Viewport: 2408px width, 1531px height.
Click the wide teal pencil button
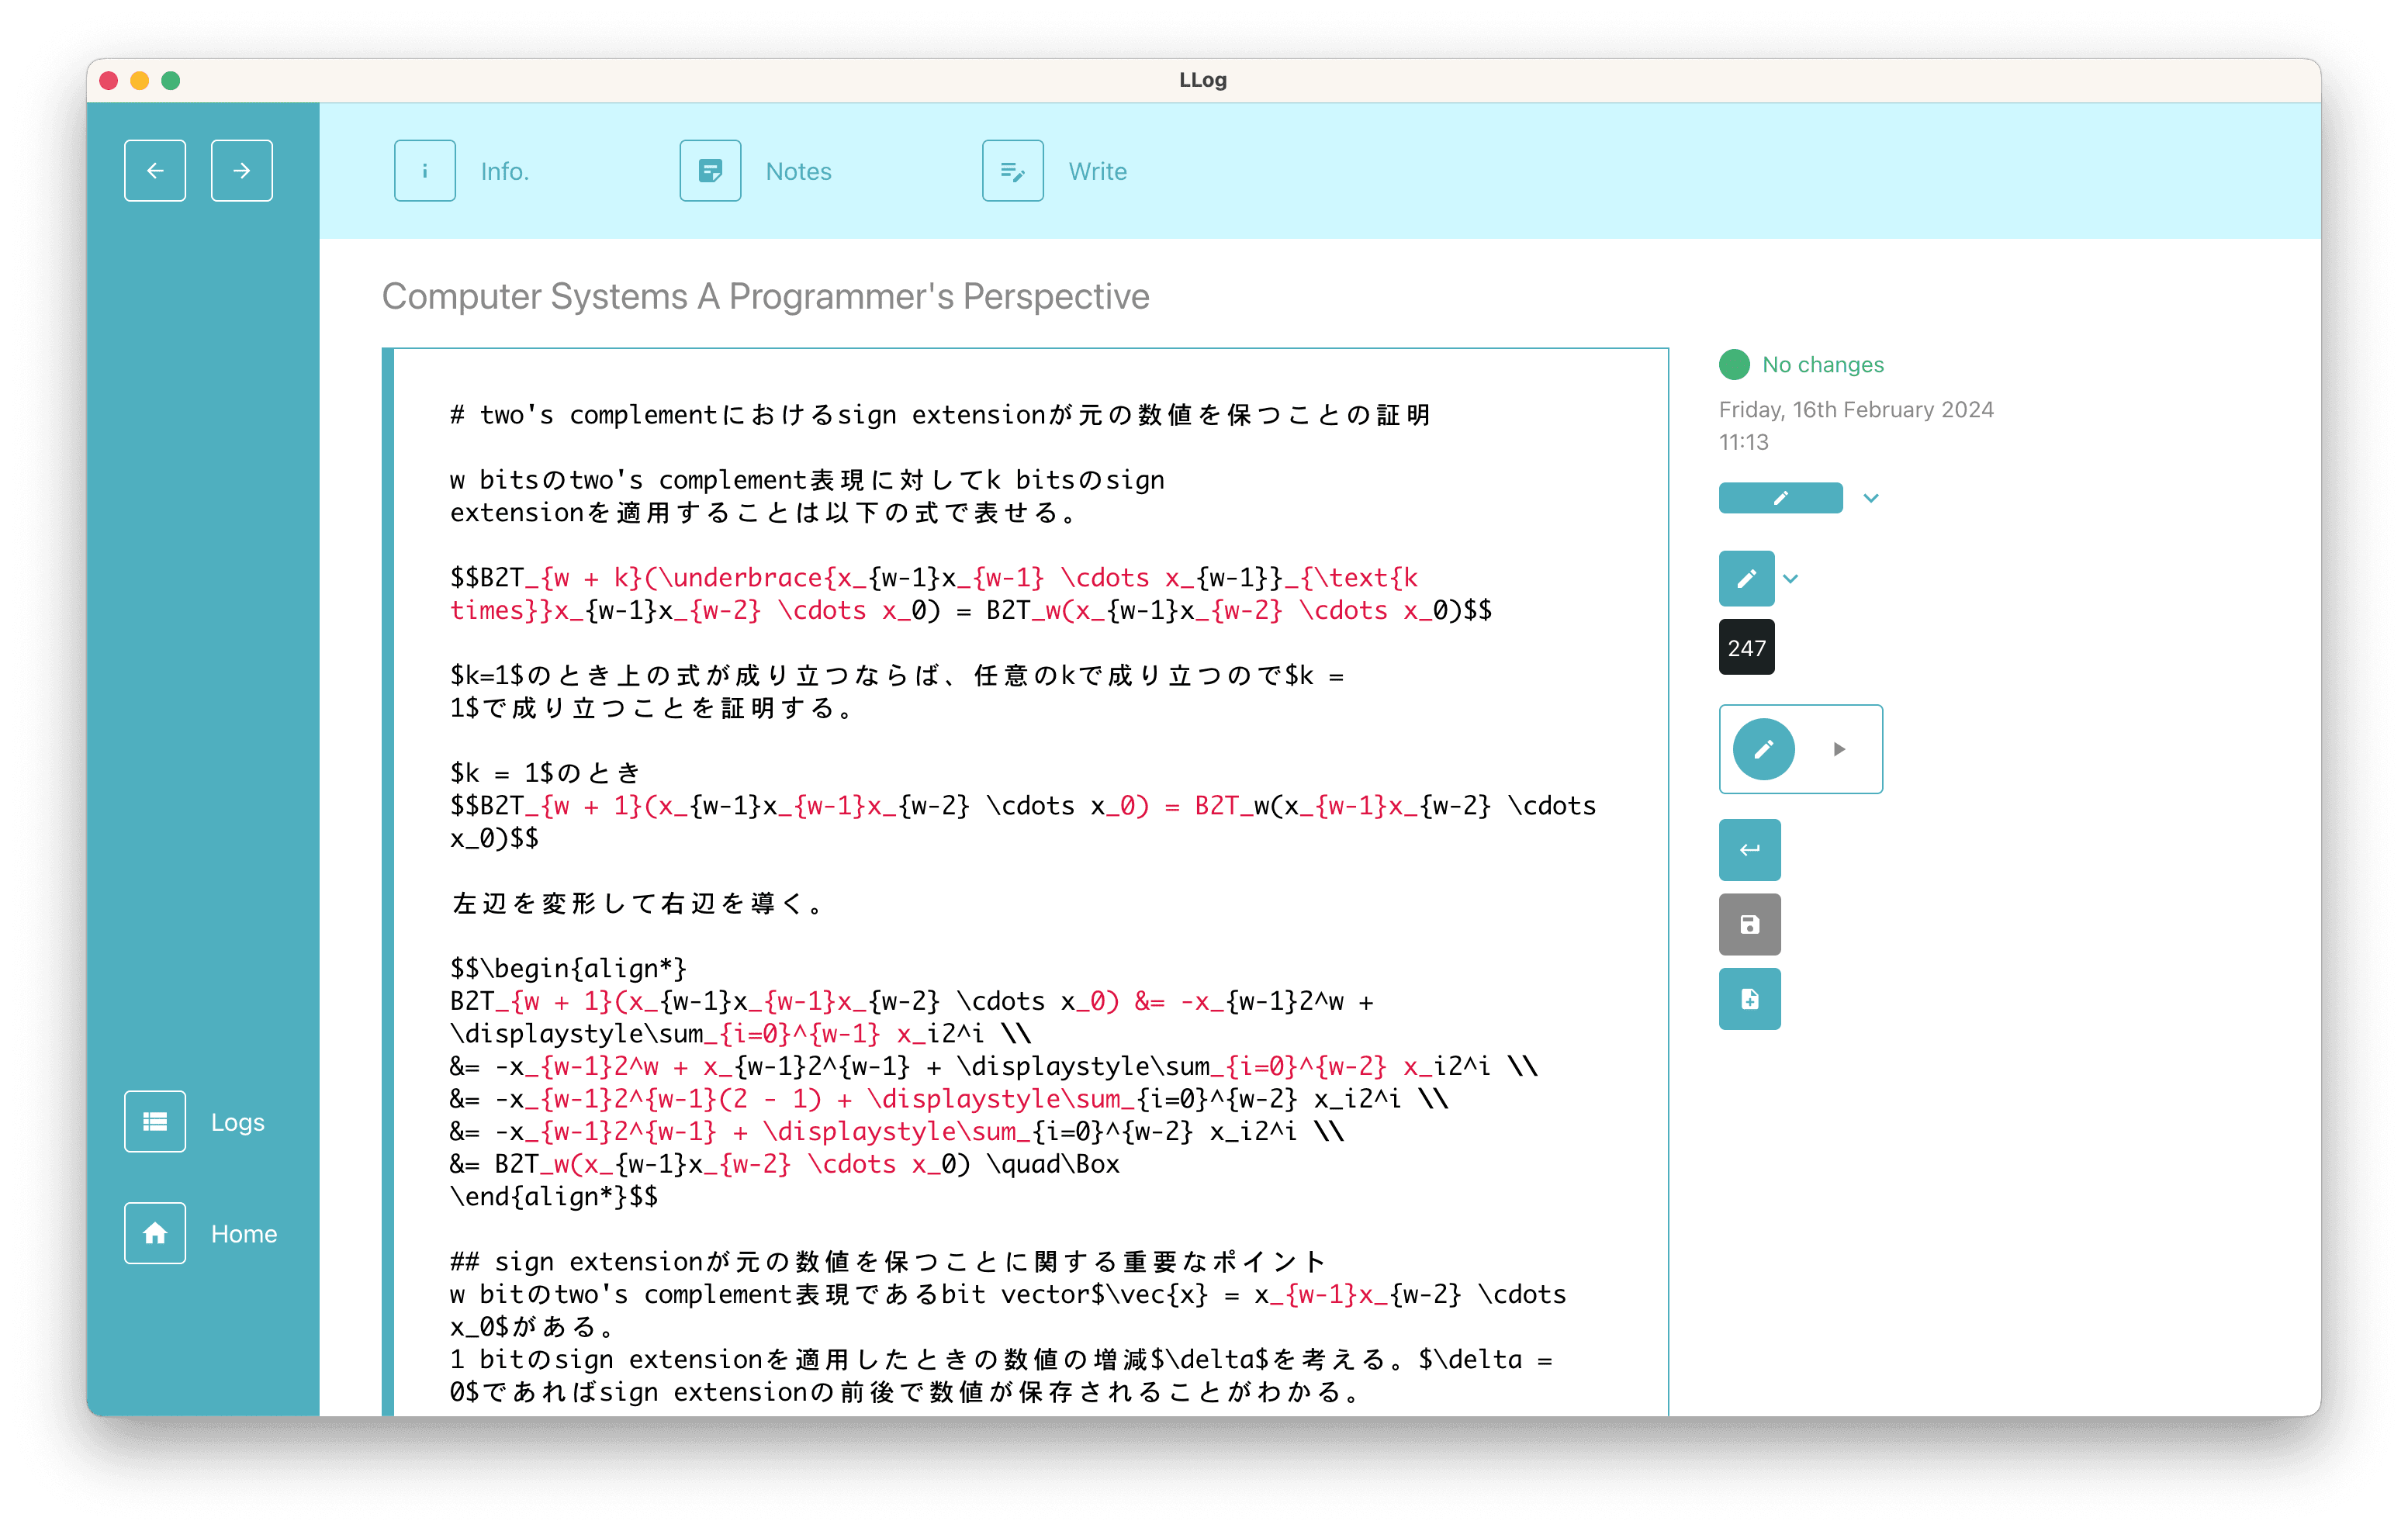pyautogui.click(x=1780, y=497)
